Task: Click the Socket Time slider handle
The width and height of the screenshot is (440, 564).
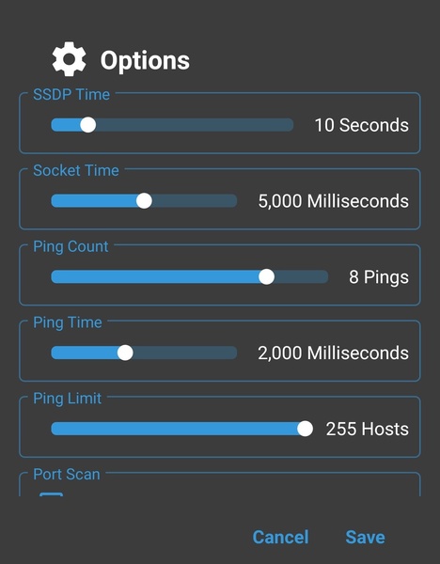Action: (144, 201)
